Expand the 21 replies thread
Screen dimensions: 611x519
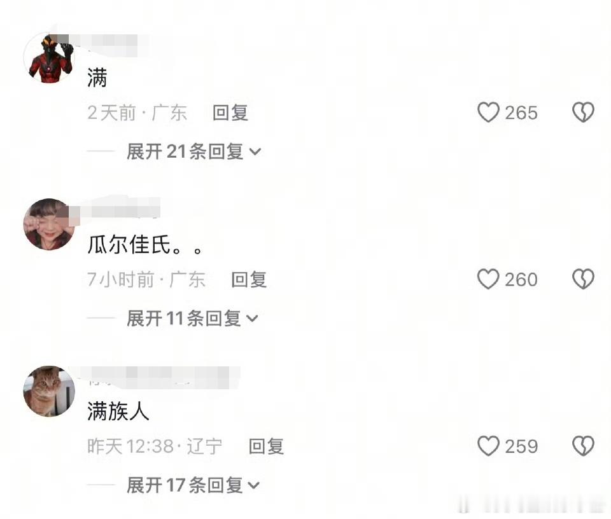click(193, 151)
